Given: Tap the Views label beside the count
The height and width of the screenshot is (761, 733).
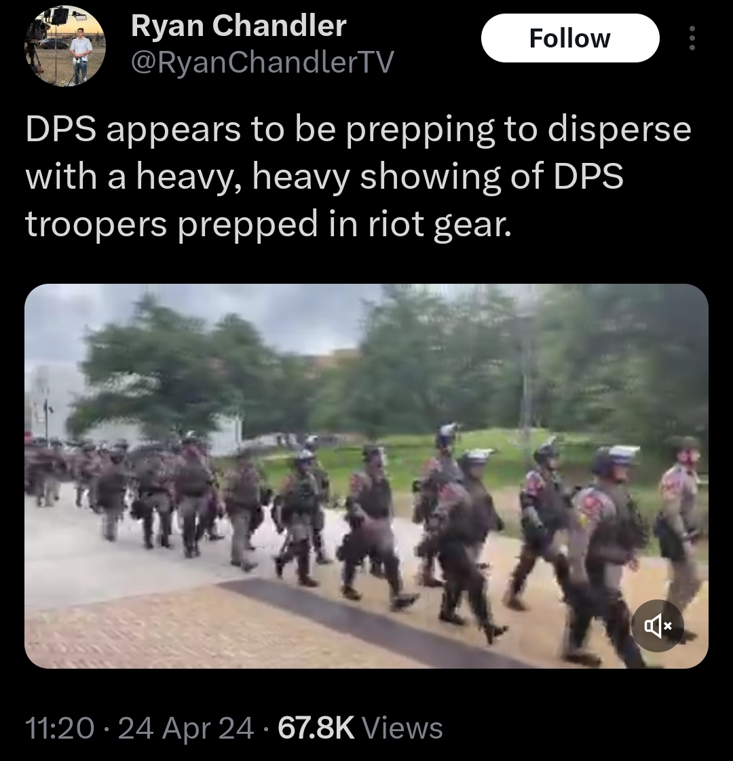Looking at the screenshot, I should click(402, 728).
